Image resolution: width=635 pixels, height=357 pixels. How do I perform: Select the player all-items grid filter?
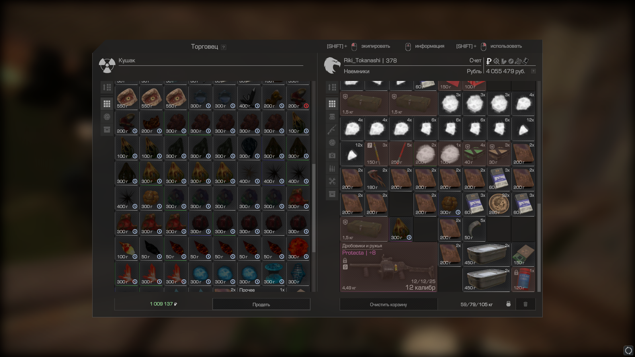[x=332, y=104]
